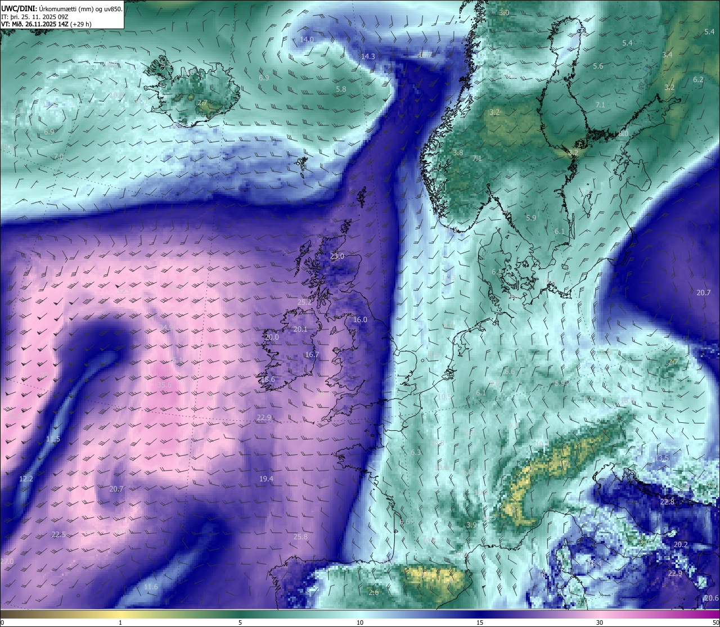The image size is (720, 627).
Task: Click the 22.5 value label
Action: tap(58, 534)
